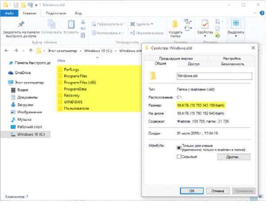Open the Доступ properties tab
Image resolution: width=266 pixels, height=209 pixels.
194,64
